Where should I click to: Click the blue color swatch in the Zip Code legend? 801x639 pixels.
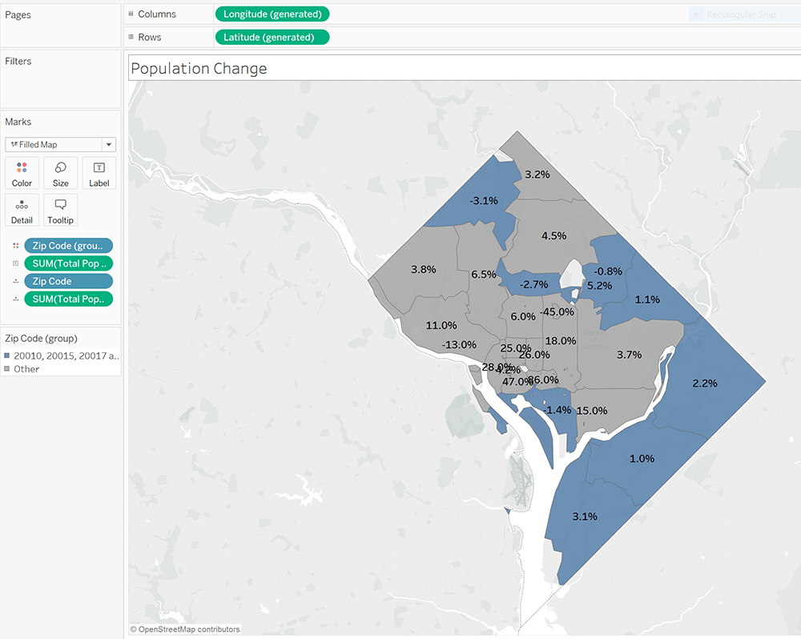[x=8, y=355]
